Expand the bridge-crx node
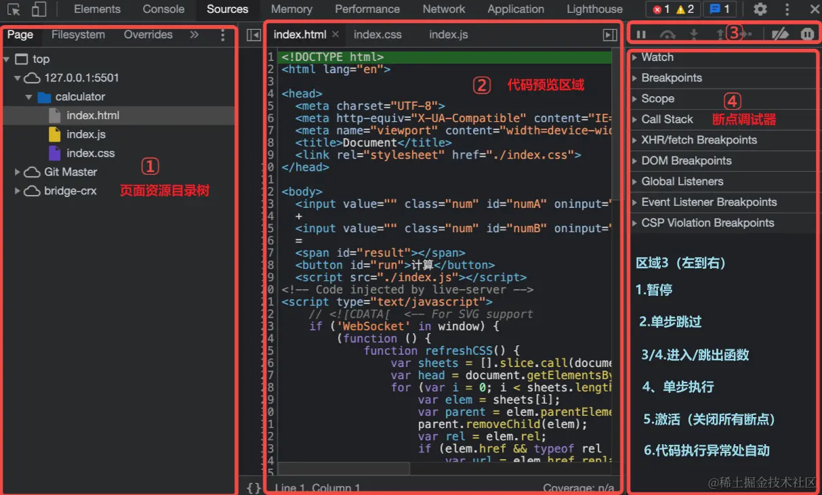The image size is (822, 495). [x=17, y=191]
